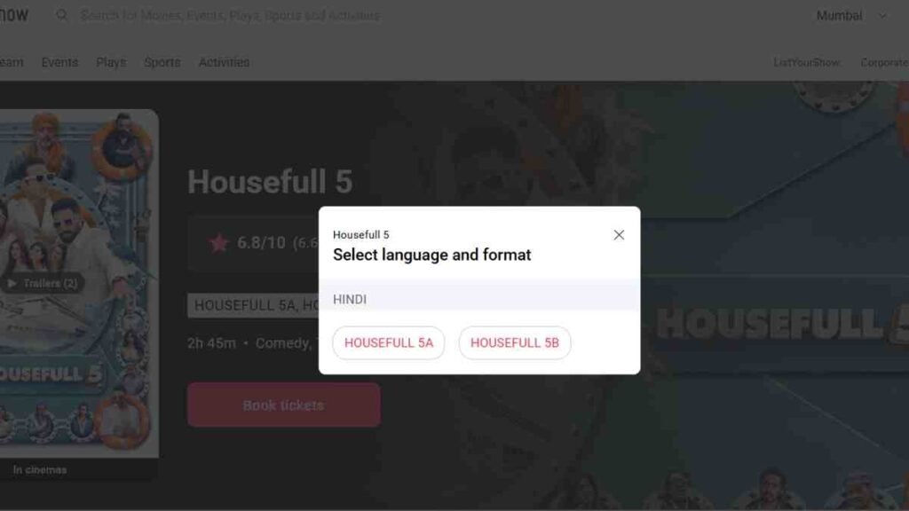The image size is (909, 511).
Task: Click the 6.8/10 rating text
Action: click(262, 243)
